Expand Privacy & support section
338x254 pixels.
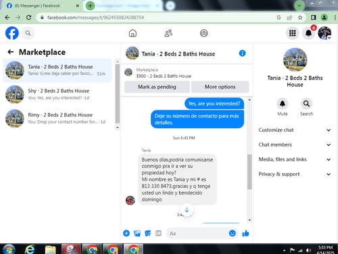(295, 174)
